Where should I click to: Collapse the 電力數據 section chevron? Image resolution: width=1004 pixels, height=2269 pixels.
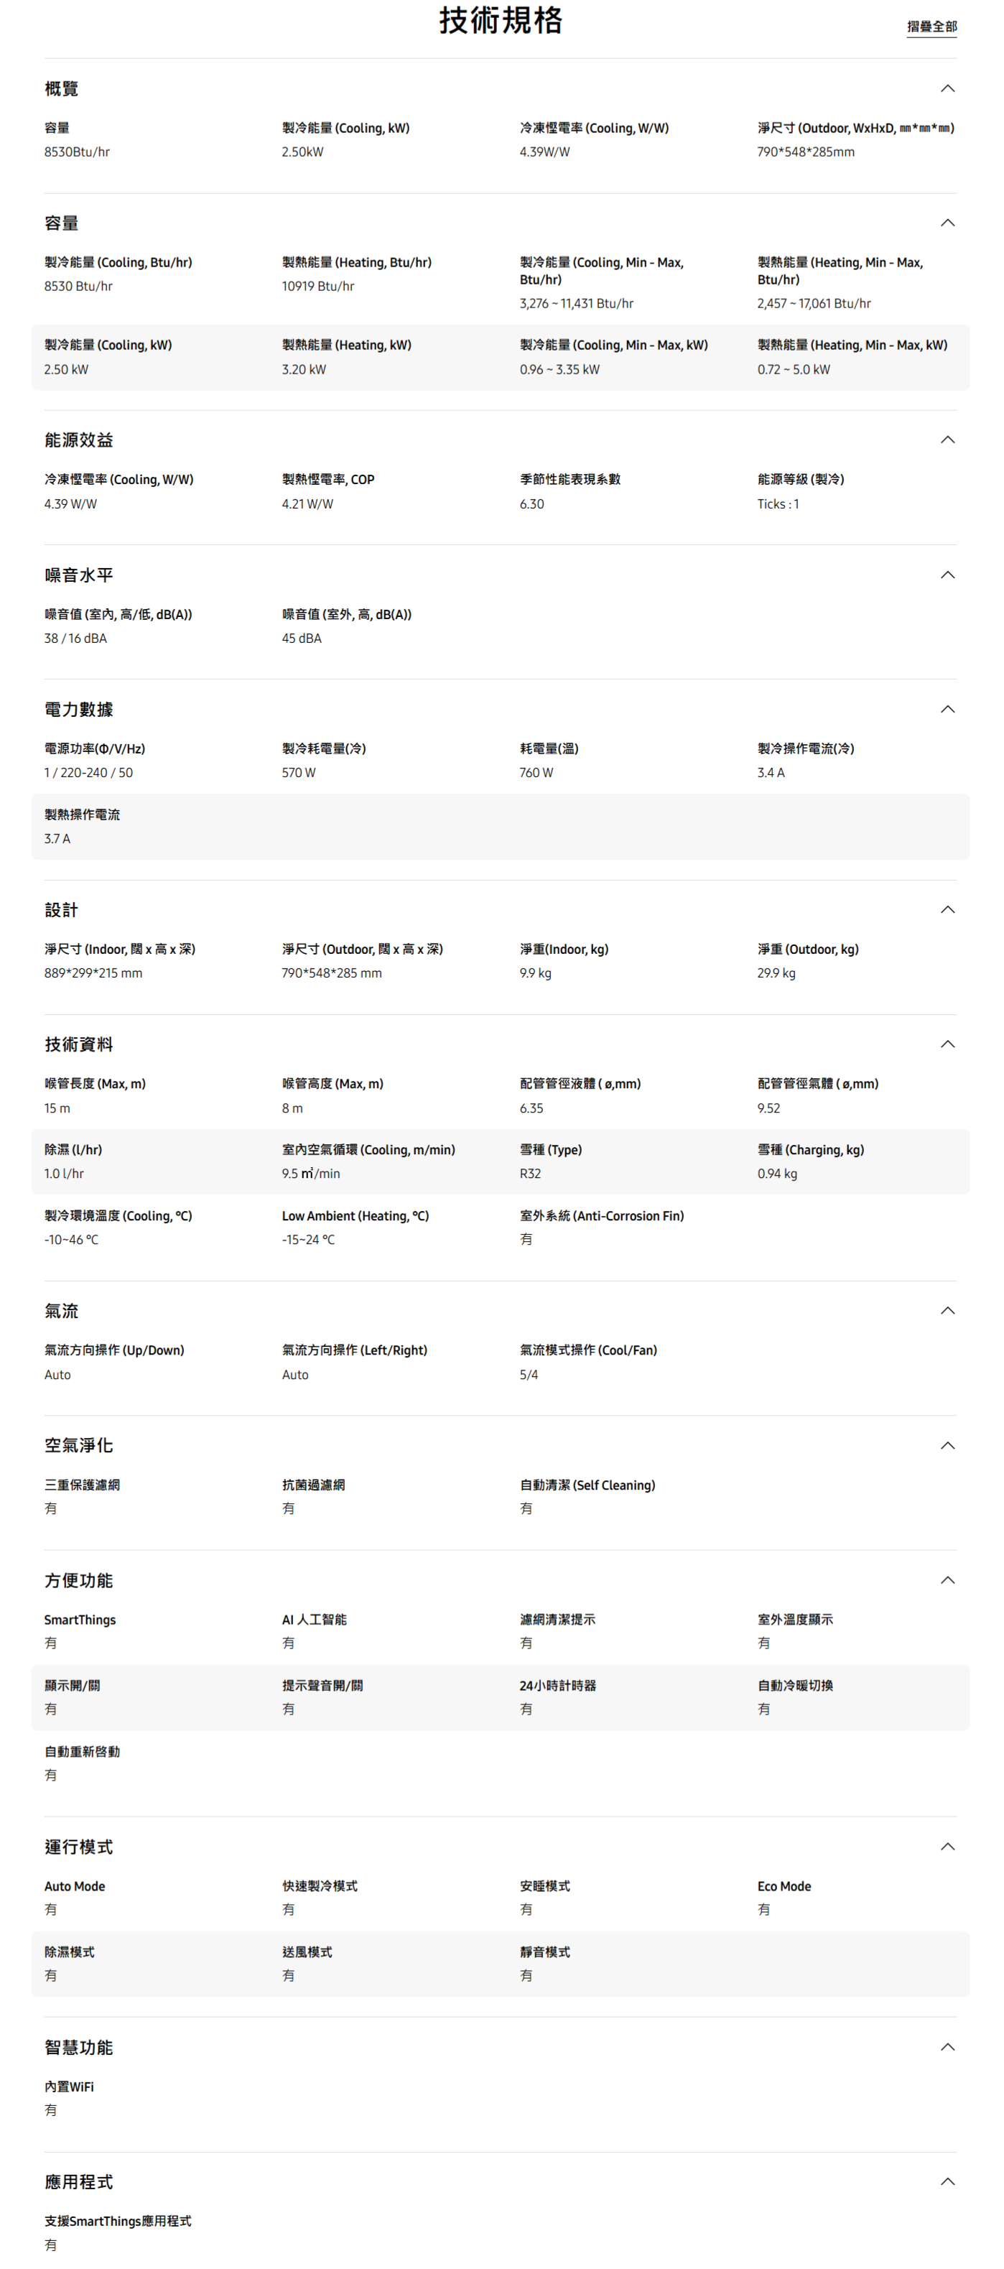[x=947, y=709]
